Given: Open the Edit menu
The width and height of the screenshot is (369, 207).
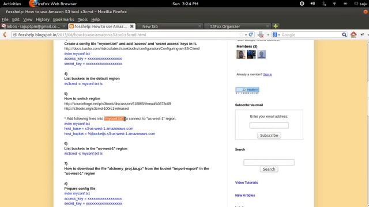Looking at the screenshot, I should point(16,19).
